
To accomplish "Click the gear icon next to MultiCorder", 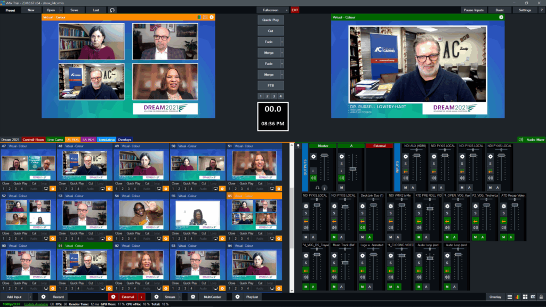I will coord(193,297).
